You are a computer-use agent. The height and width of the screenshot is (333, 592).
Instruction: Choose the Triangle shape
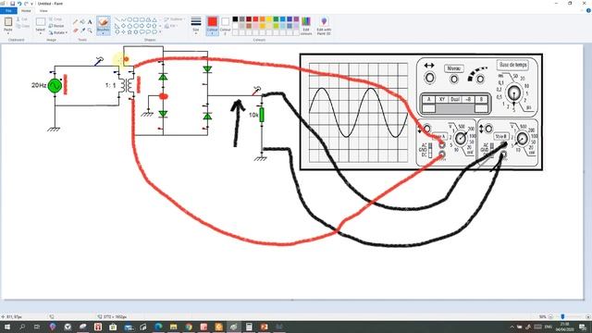click(154, 19)
